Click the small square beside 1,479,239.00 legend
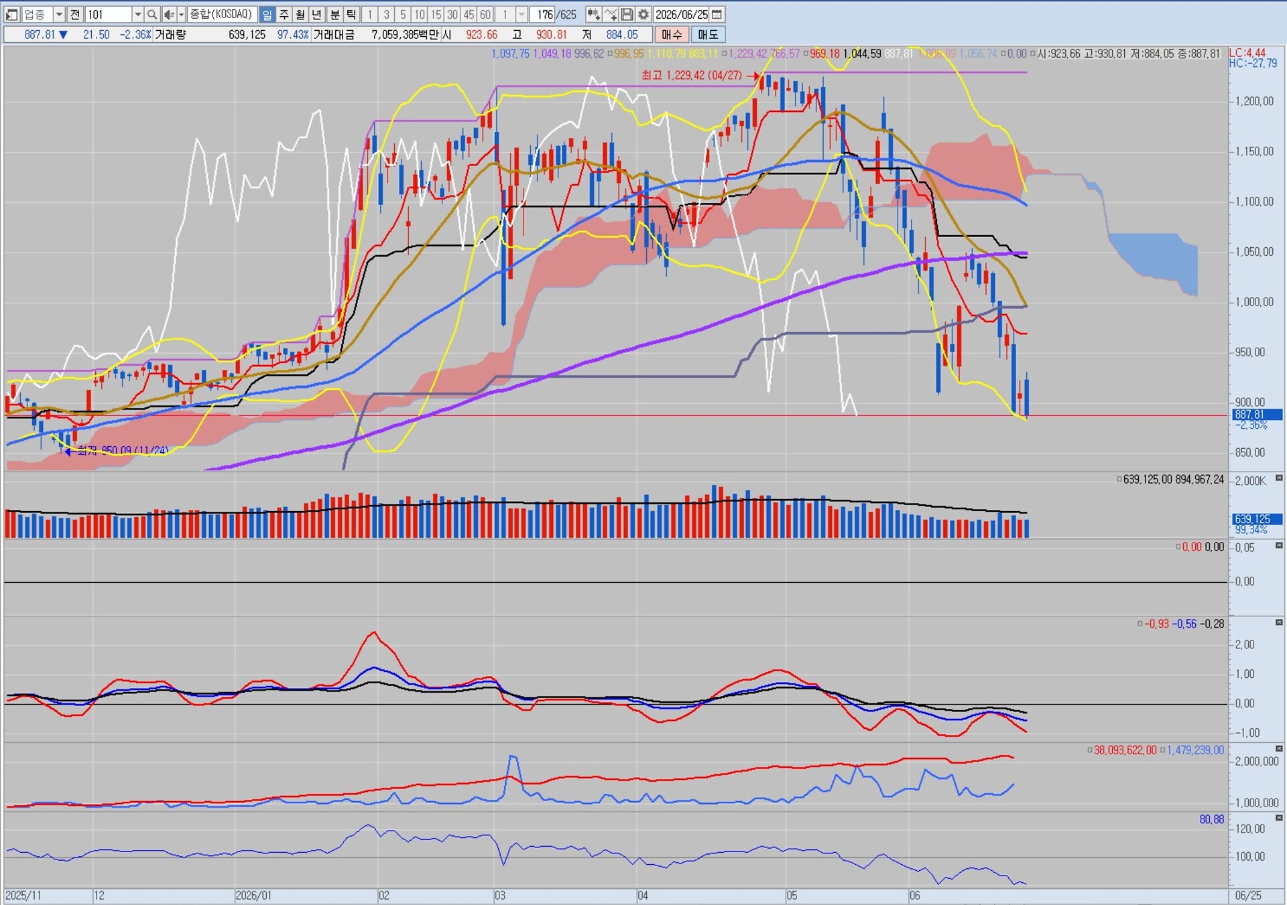This screenshot has width=1287, height=905. tap(1162, 750)
